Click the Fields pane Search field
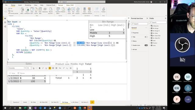195x110 pixels. click(158, 22)
